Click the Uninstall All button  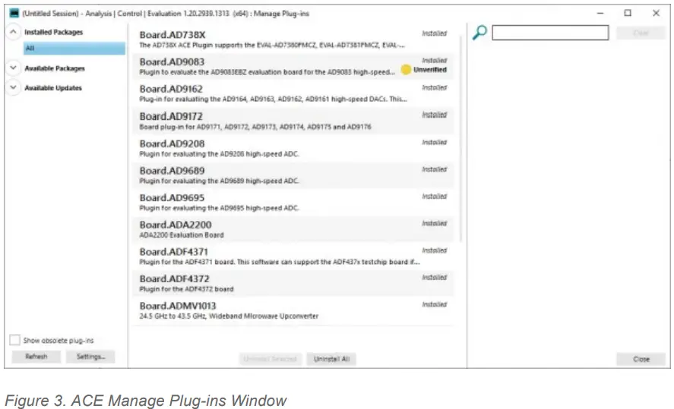click(331, 359)
